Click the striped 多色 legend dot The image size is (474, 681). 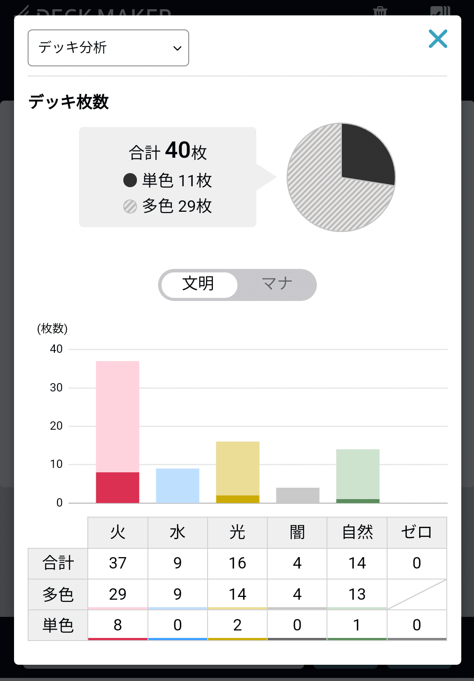(x=130, y=206)
